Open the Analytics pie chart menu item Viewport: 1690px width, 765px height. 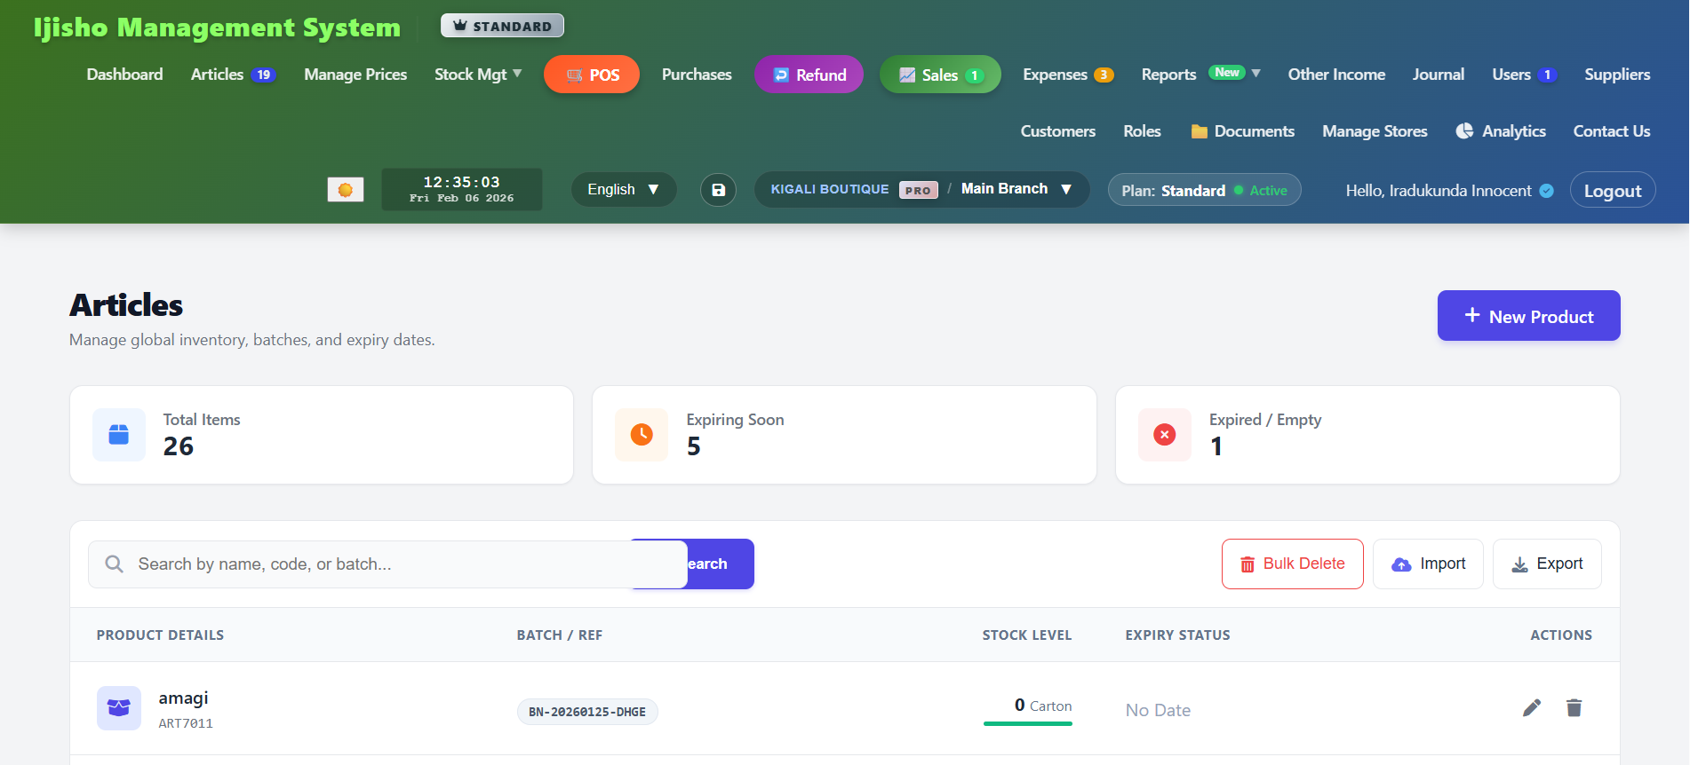point(1501,131)
